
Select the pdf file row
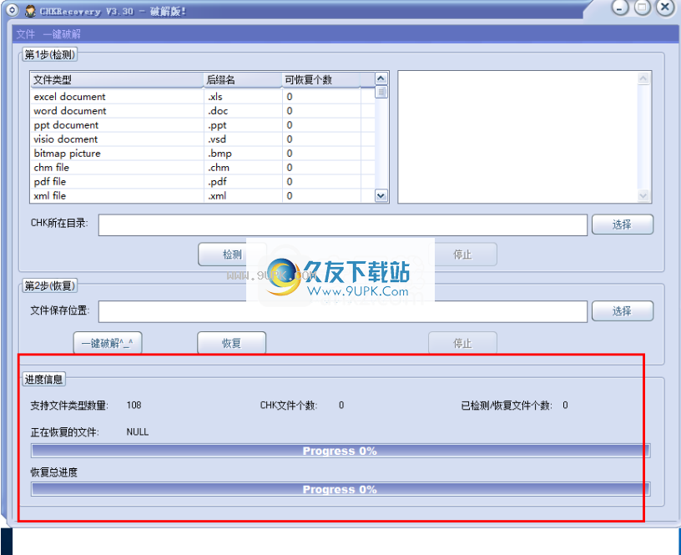(203, 182)
